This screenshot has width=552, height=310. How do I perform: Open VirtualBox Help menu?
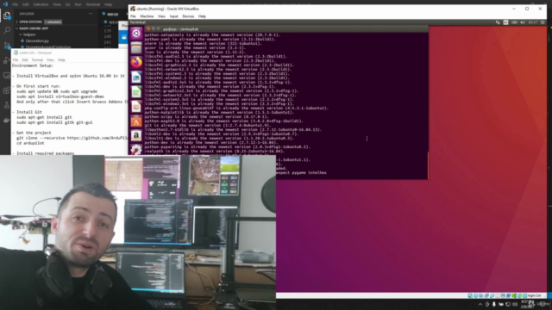click(x=202, y=16)
